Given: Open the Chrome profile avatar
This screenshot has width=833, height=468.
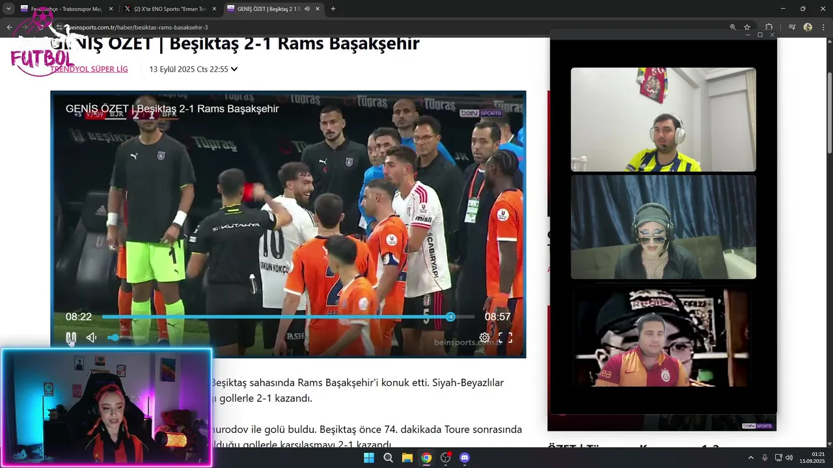Looking at the screenshot, I should point(808,27).
